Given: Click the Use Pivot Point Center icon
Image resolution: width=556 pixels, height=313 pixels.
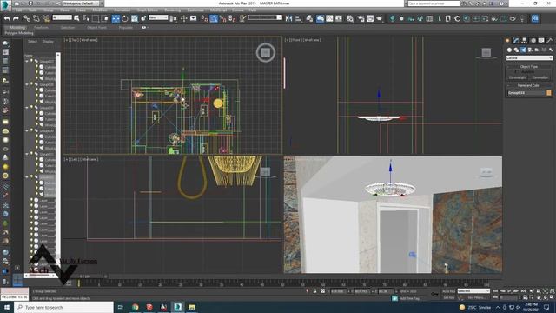Looking at the screenshot, I should point(174,18).
